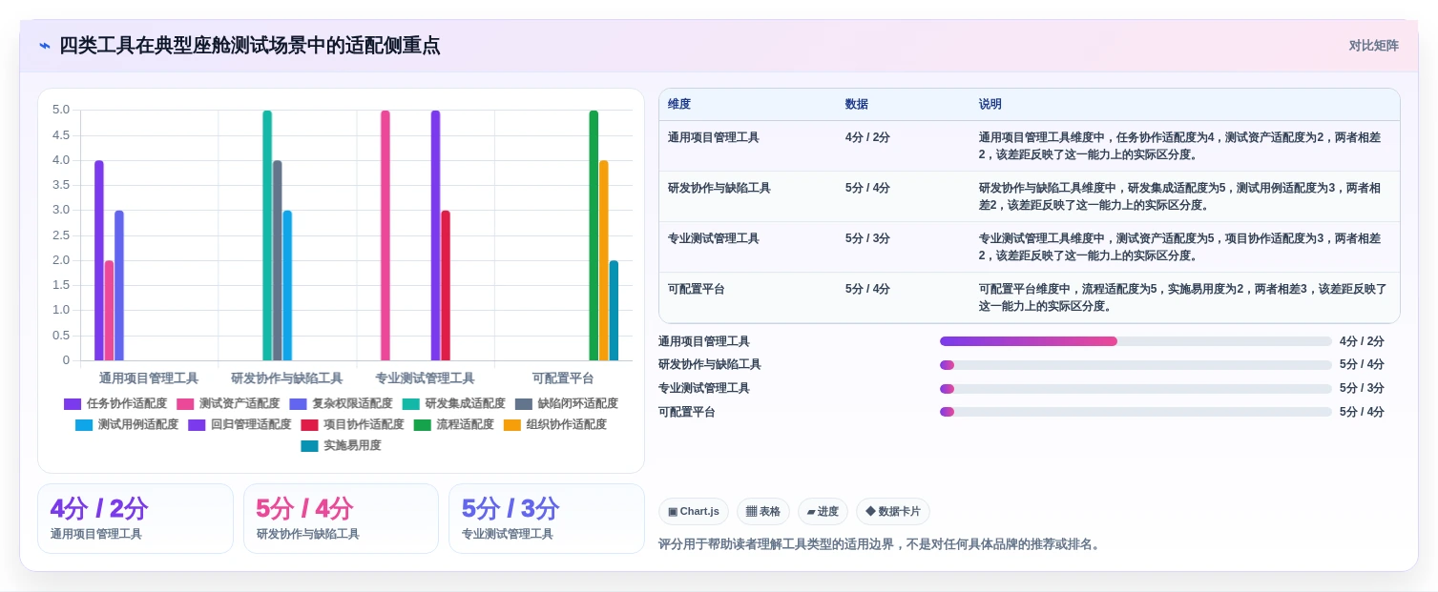Click the 2.5 y-axis tick label
Viewport: 1438px width, 592px height.
pos(60,235)
